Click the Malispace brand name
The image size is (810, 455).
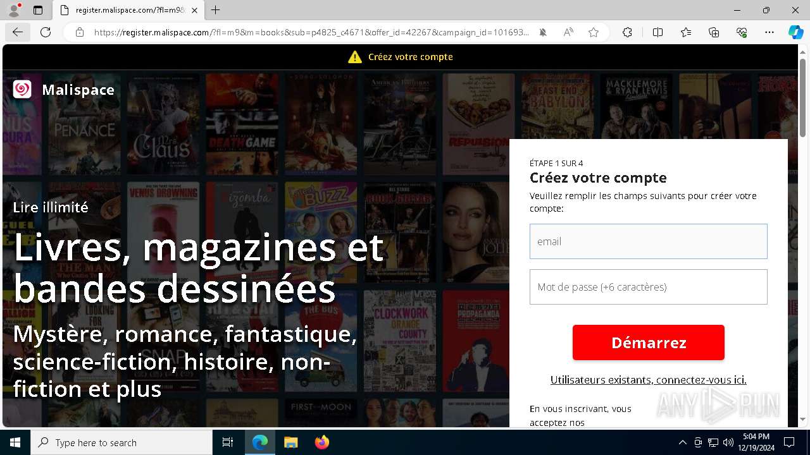(78, 90)
